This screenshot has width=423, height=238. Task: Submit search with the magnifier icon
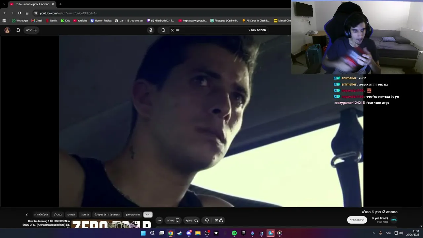tap(164, 30)
